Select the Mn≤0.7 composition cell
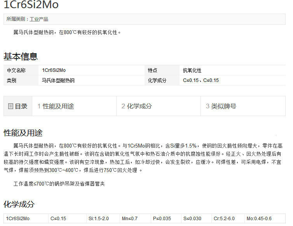 [x=130, y=219]
